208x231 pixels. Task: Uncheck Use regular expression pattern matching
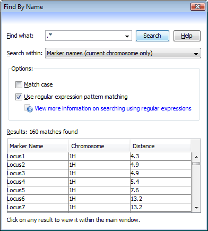[x=19, y=97]
